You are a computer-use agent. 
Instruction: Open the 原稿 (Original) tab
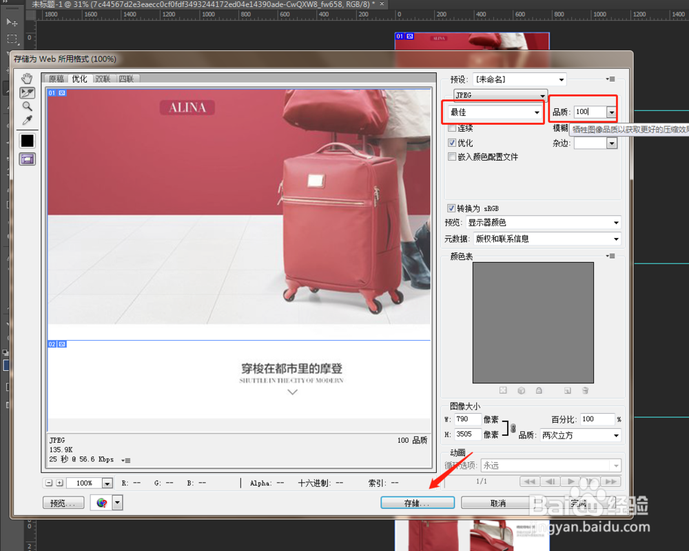56,79
